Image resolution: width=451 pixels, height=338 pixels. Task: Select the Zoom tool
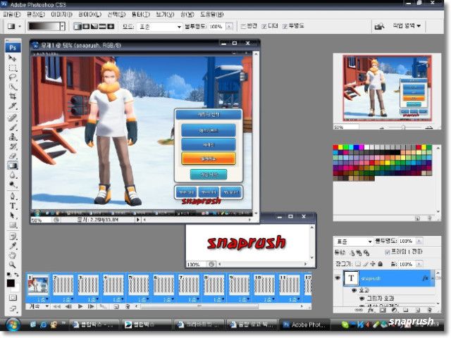point(13,265)
